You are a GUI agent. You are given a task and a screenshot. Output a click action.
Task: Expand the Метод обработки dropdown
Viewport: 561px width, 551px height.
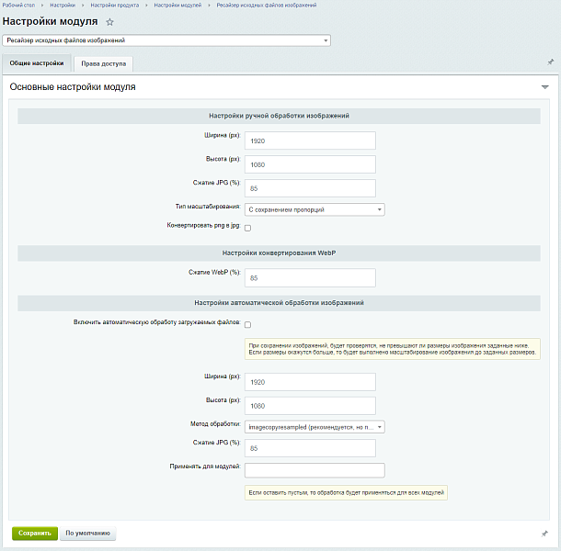click(x=315, y=426)
